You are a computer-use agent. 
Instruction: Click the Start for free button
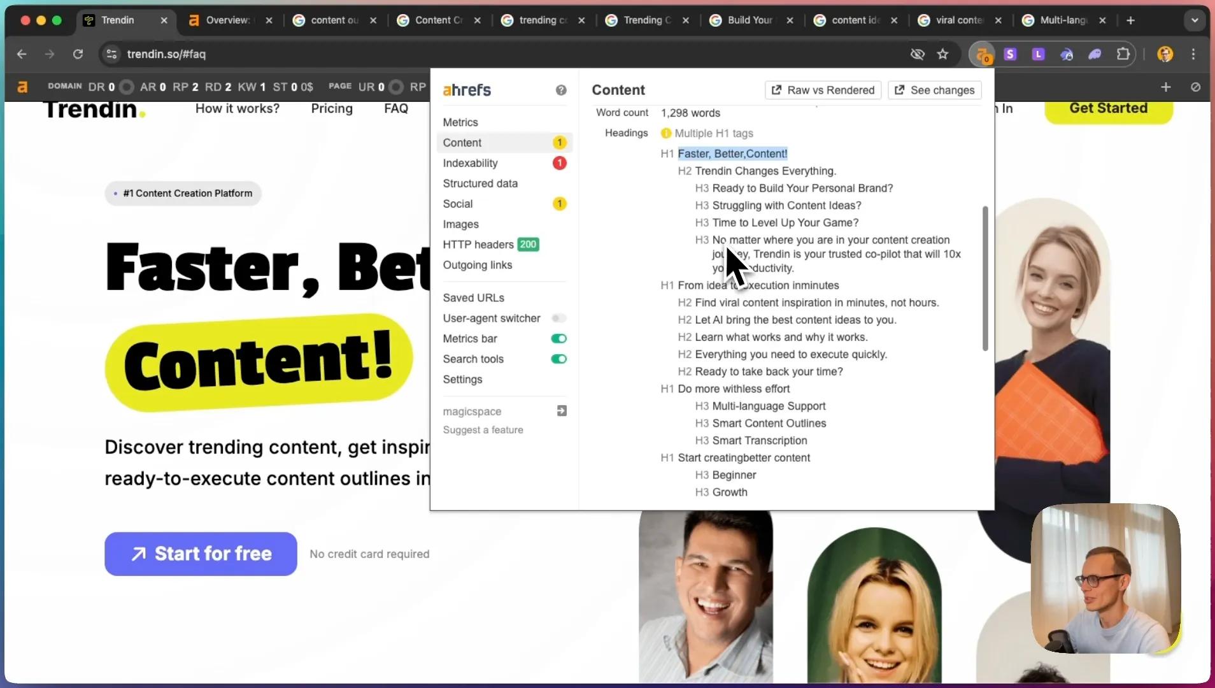[200, 554]
